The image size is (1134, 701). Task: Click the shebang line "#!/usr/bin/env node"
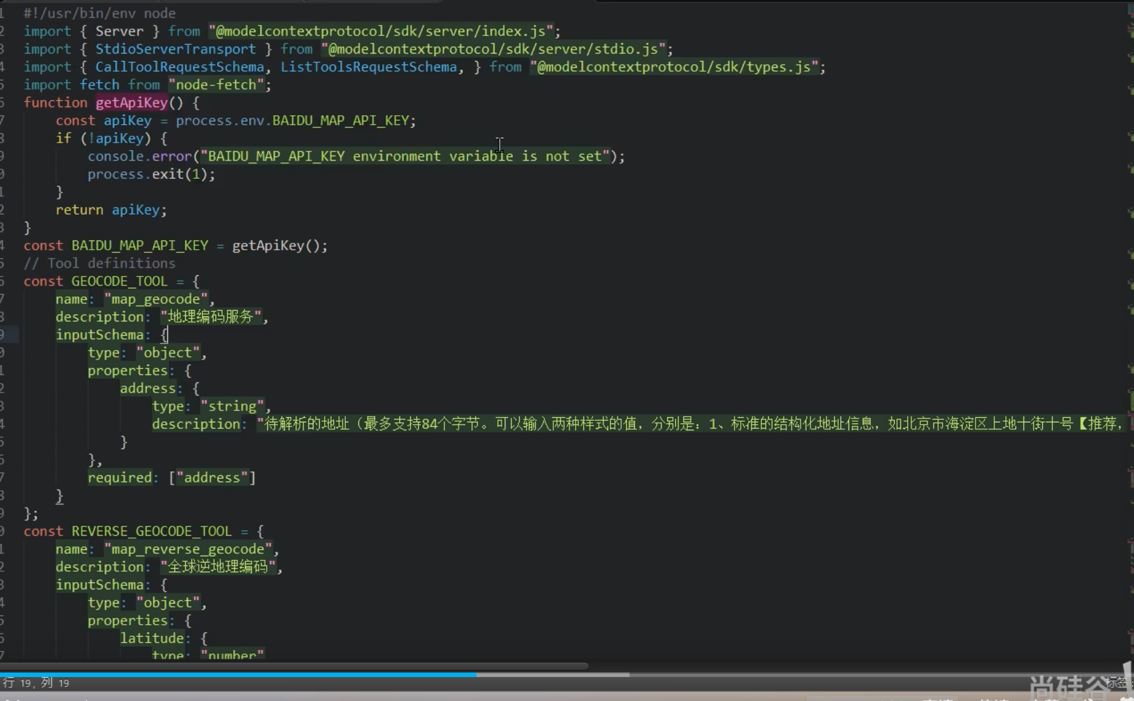99,13
